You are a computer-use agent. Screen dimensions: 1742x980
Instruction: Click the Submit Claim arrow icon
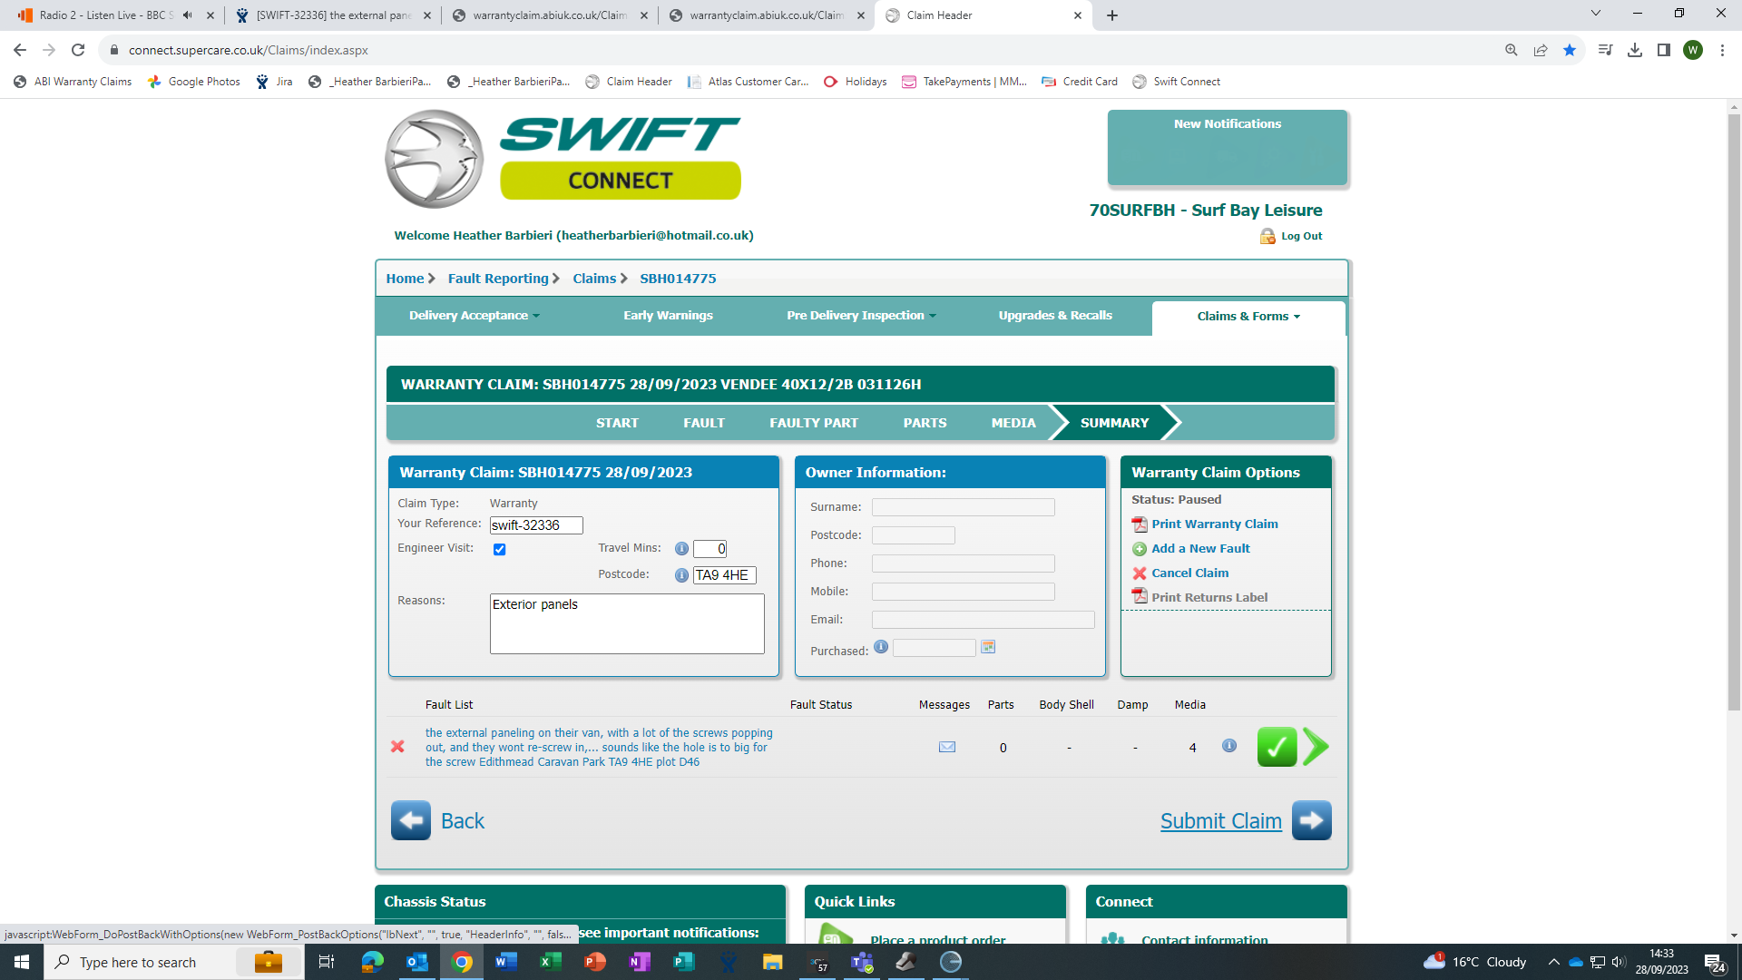[x=1311, y=820]
